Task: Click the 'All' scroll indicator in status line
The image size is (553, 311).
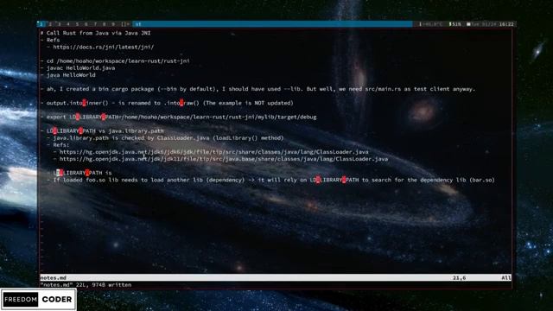Action: point(506,277)
